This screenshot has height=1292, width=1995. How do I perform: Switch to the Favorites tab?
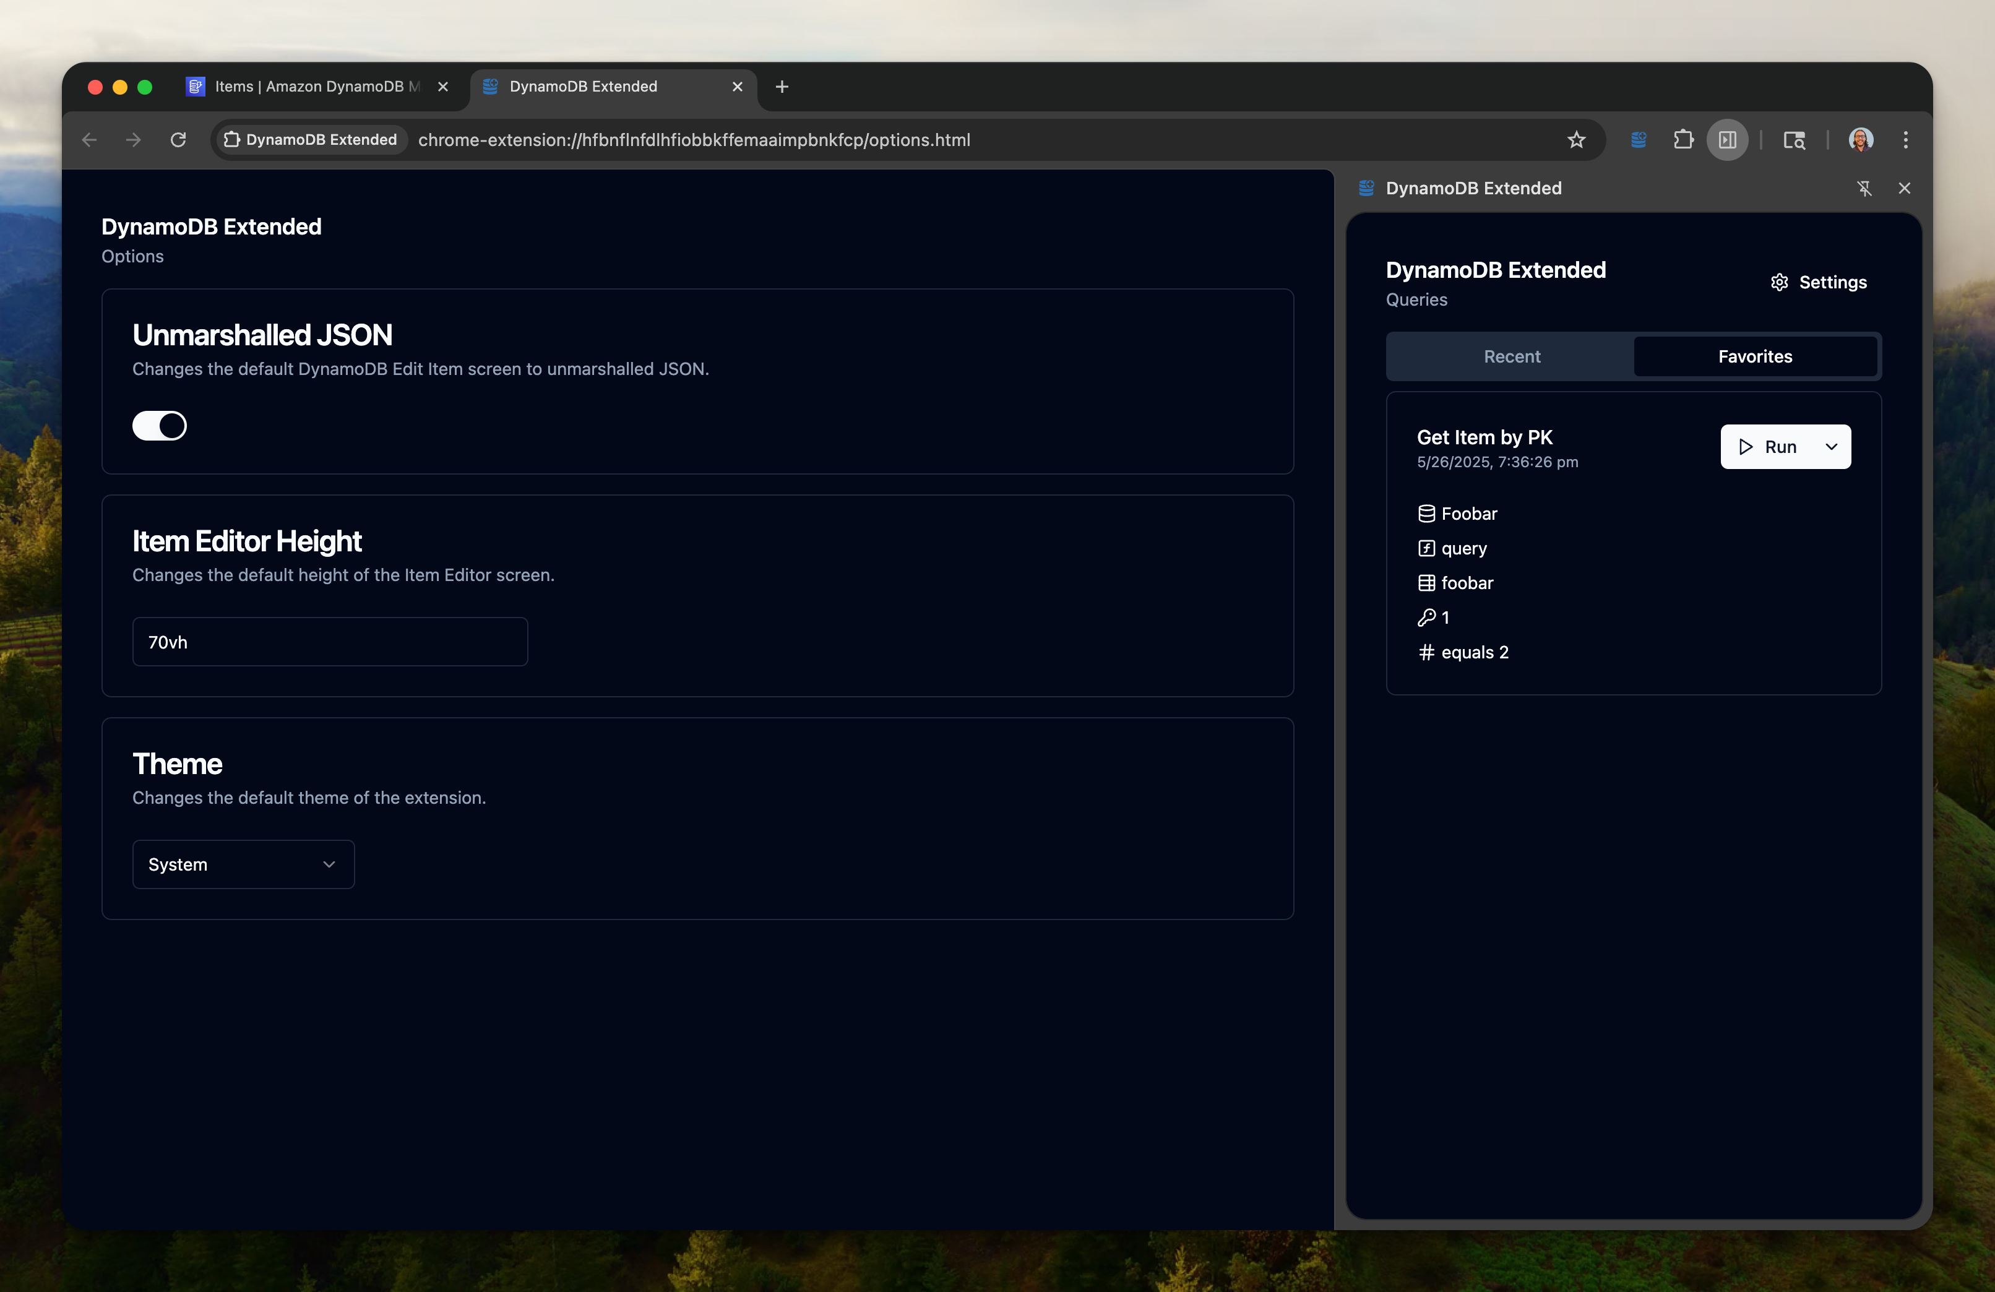[x=1756, y=356]
